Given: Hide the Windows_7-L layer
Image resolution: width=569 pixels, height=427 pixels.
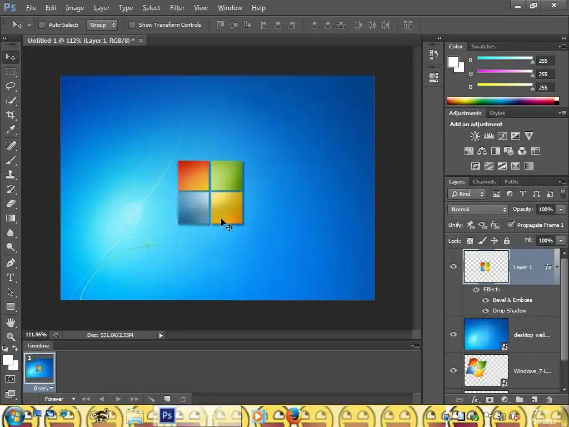Looking at the screenshot, I should click(453, 370).
